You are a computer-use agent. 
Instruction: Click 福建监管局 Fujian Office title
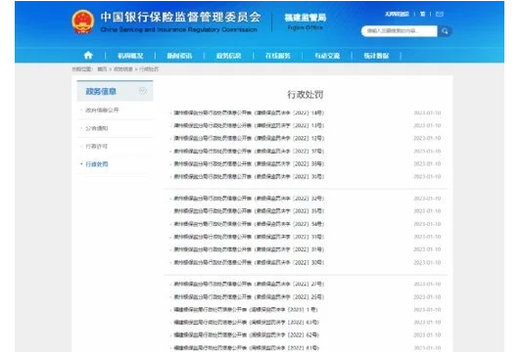[x=306, y=22]
